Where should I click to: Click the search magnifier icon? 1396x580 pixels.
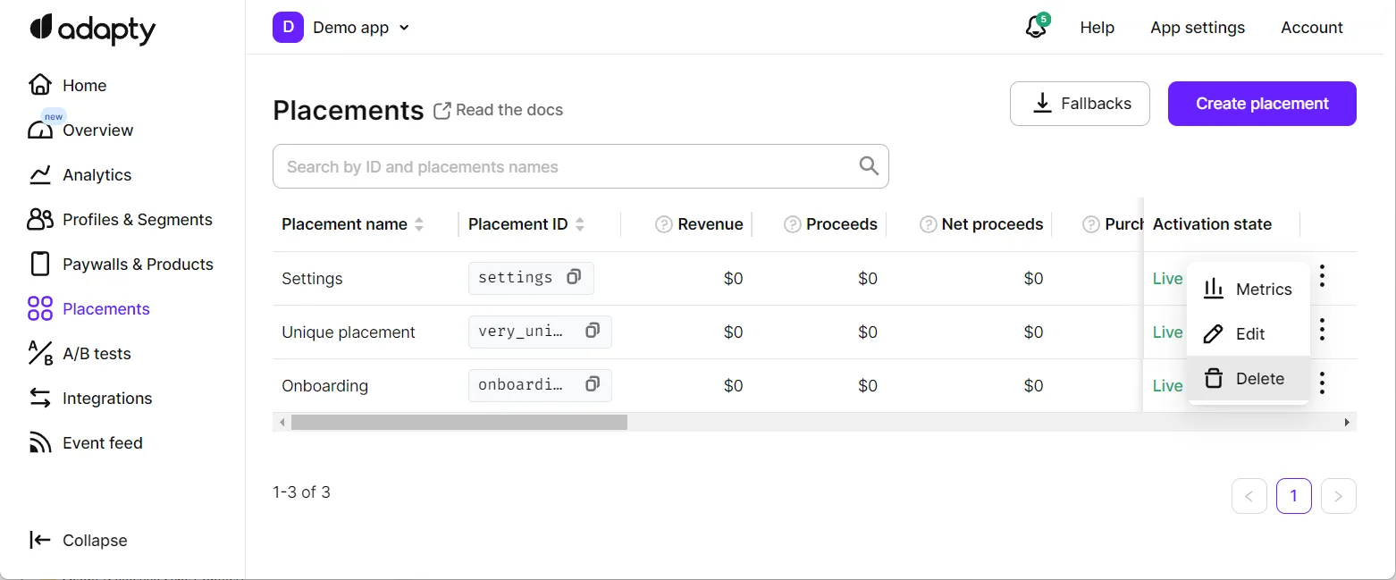tap(868, 165)
